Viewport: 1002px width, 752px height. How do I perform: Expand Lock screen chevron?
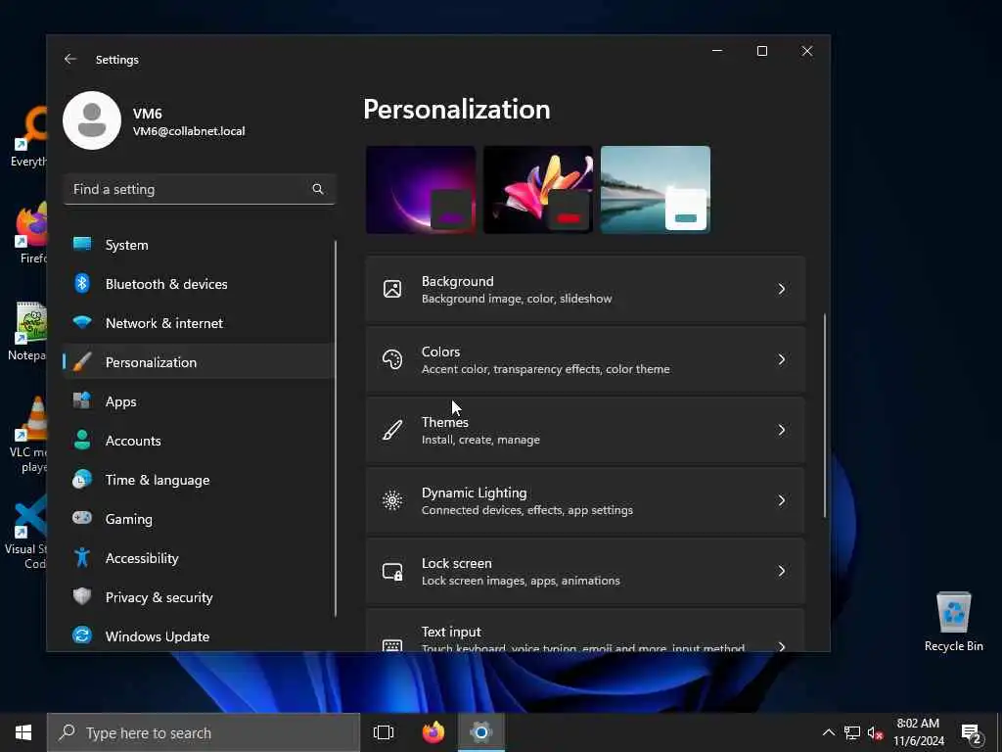[x=782, y=571]
